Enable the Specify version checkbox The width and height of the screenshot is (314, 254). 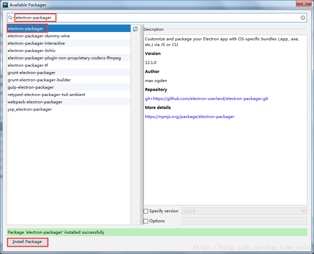point(146,211)
